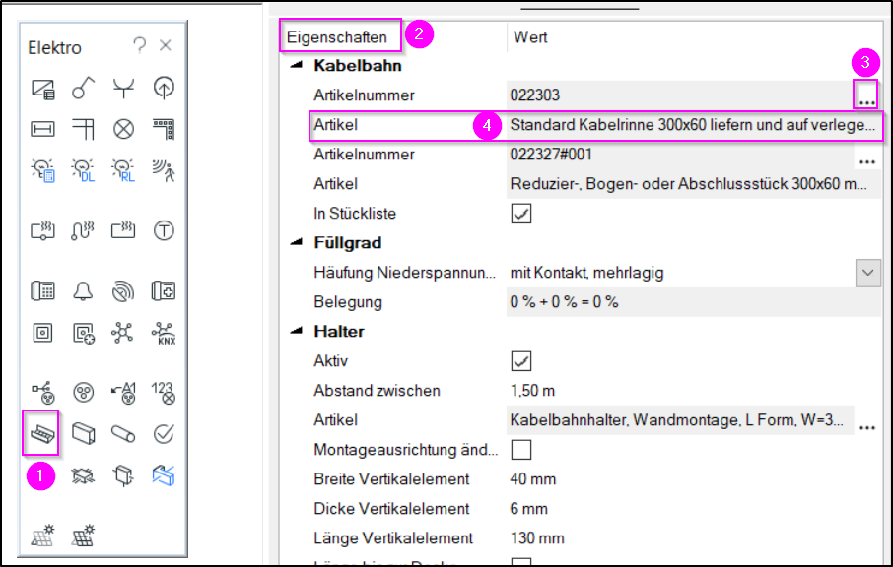
Task: Click Breite Vertikalelement value 40 mm
Action: pos(532,478)
